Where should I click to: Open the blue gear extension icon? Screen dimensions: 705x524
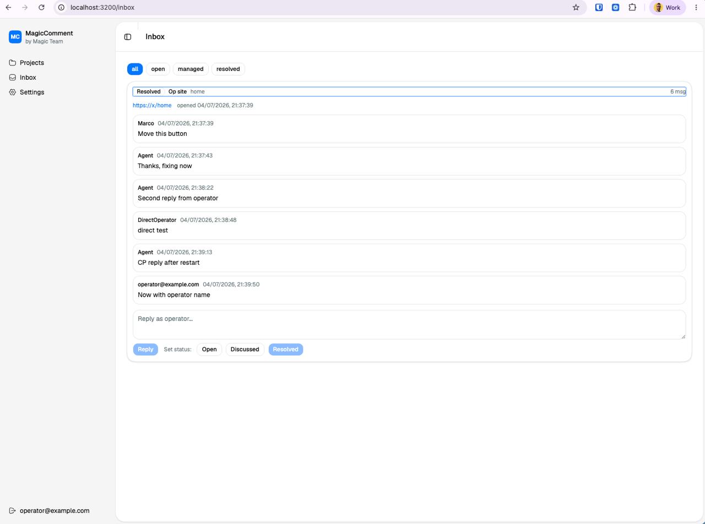616,8
